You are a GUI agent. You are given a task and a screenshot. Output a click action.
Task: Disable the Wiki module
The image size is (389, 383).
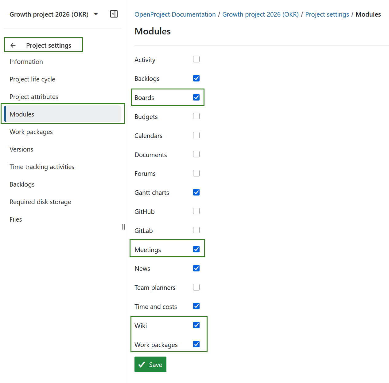coord(196,325)
